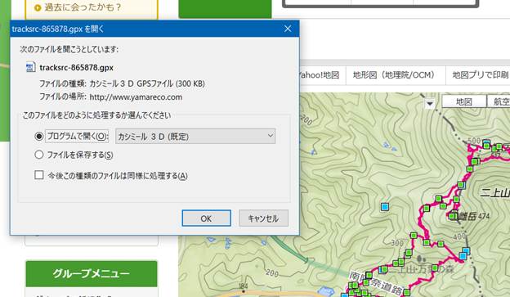Switch to 地形図（地理院/OCM）tab

pos(396,75)
